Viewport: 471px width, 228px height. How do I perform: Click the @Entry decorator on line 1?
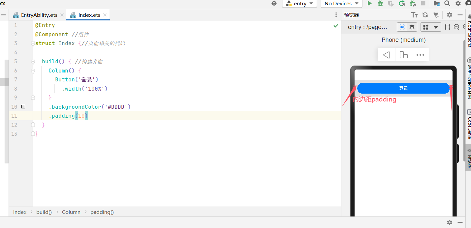(45, 25)
